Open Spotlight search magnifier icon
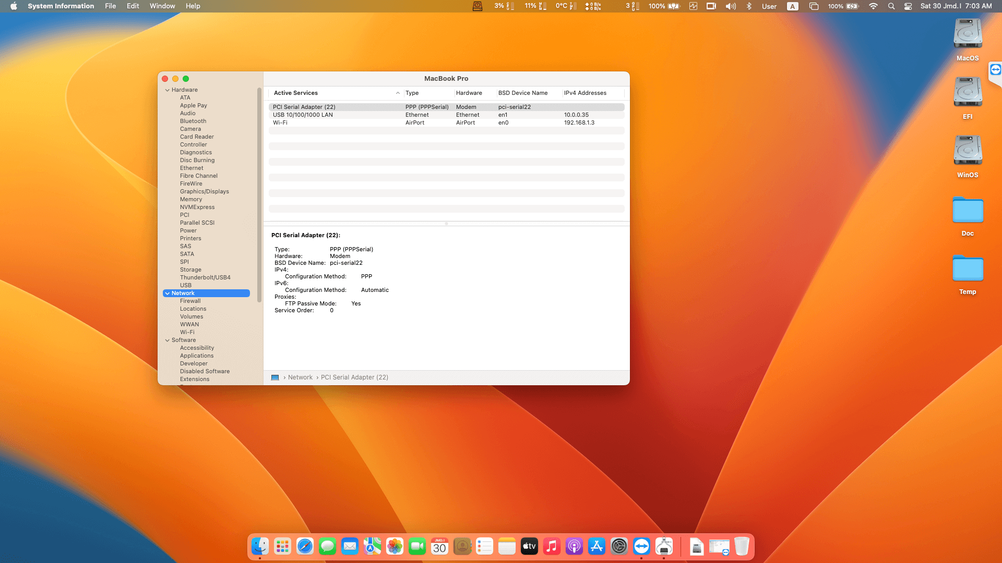 891,6
